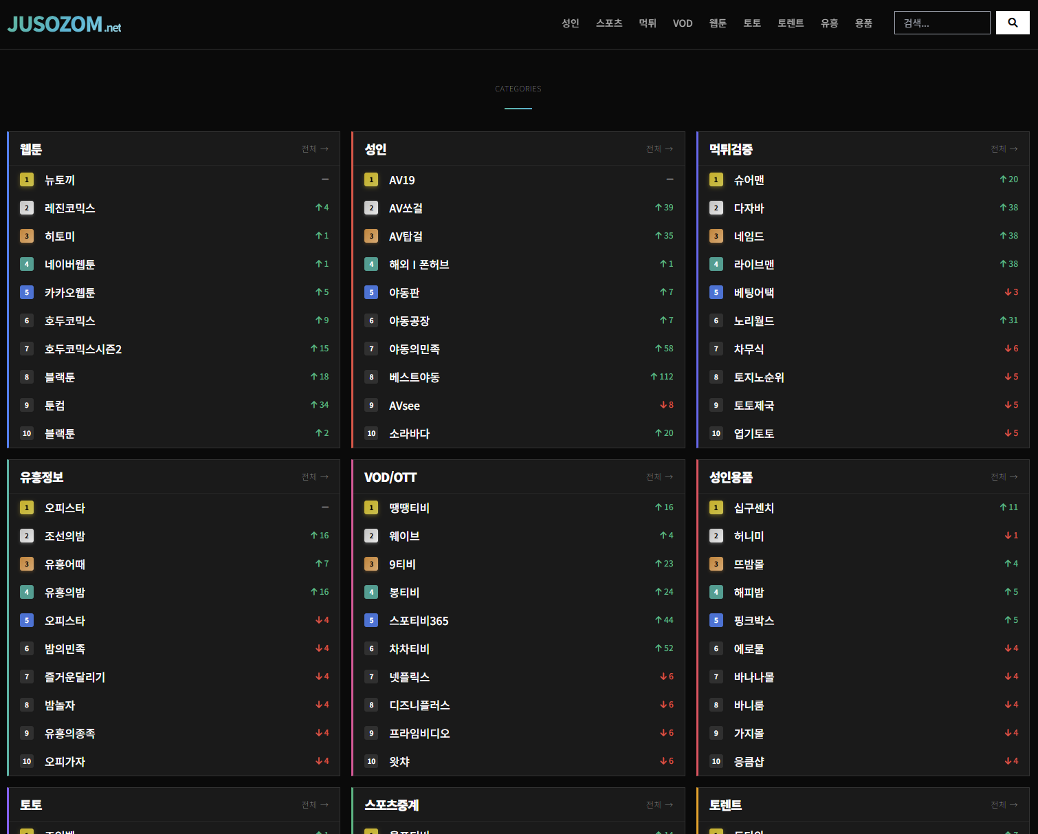Click the JUSOZOM.net logo
The width and height of the screenshot is (1038, 834).
point(64,25)
